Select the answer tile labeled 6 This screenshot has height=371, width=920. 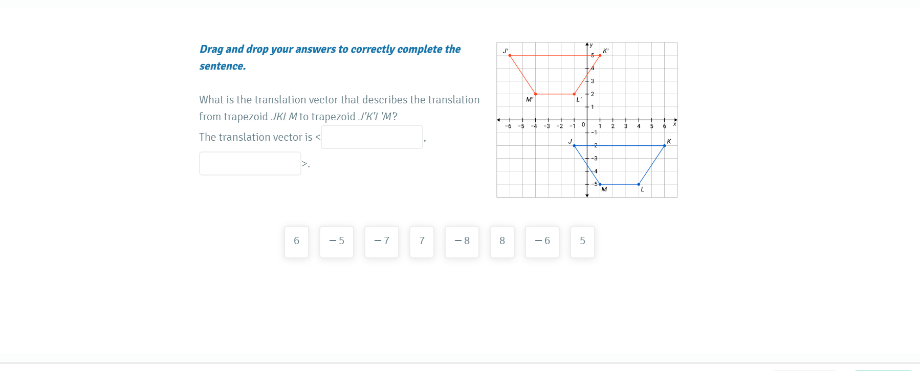pos(296,242)
